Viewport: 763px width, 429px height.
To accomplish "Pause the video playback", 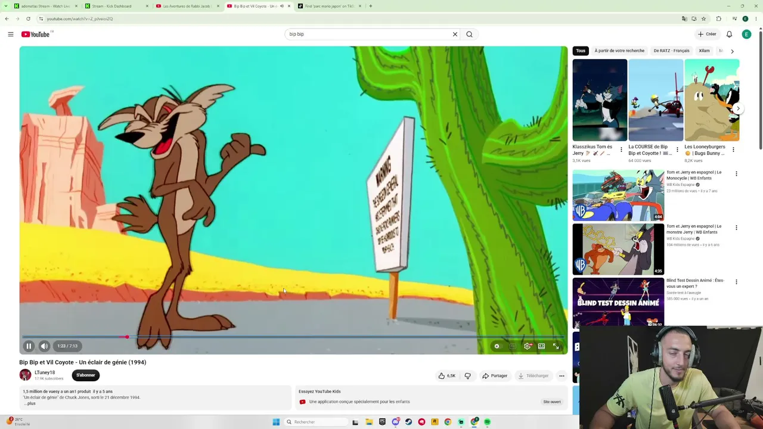I will pos(29,346).
